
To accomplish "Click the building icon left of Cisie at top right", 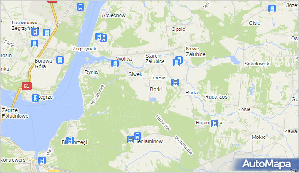I will click(272, 8).
